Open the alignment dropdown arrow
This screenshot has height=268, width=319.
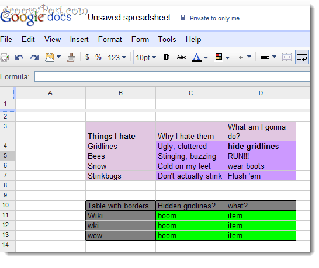(274, 57)
